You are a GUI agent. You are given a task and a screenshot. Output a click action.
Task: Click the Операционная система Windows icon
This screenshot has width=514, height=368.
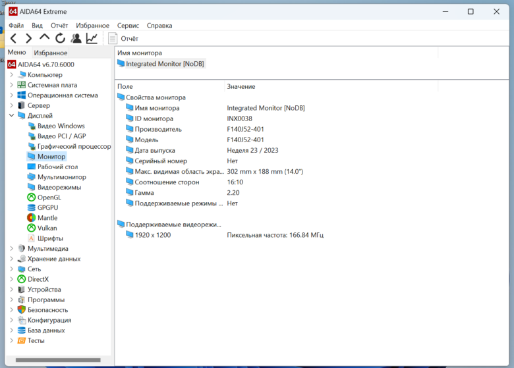click(22, 95)
